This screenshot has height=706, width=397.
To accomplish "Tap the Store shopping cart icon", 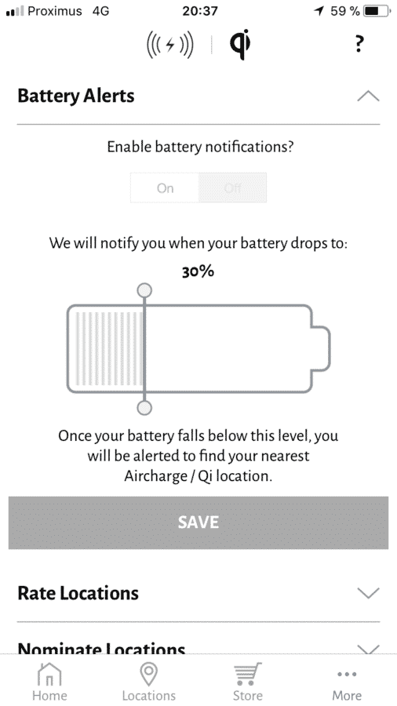I will (x=248, y=675).
